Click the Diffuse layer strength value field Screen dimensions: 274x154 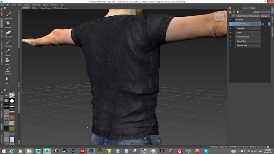tap(264, 24)
